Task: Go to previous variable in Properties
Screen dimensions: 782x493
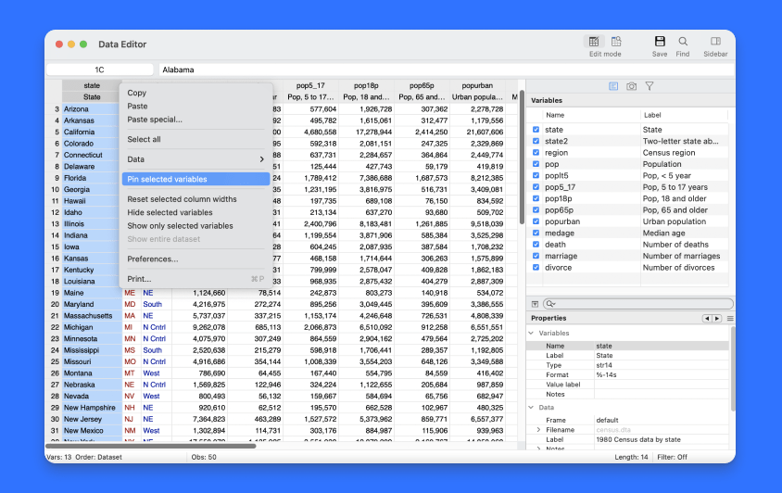Action: [707, 319]
